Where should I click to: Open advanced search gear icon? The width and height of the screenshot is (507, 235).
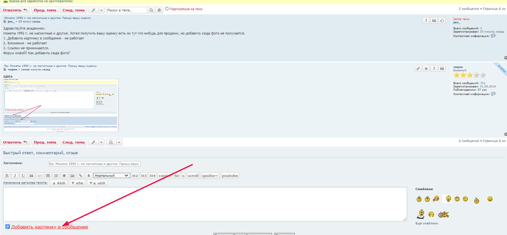pyautogui.click(x=159, y=10)
